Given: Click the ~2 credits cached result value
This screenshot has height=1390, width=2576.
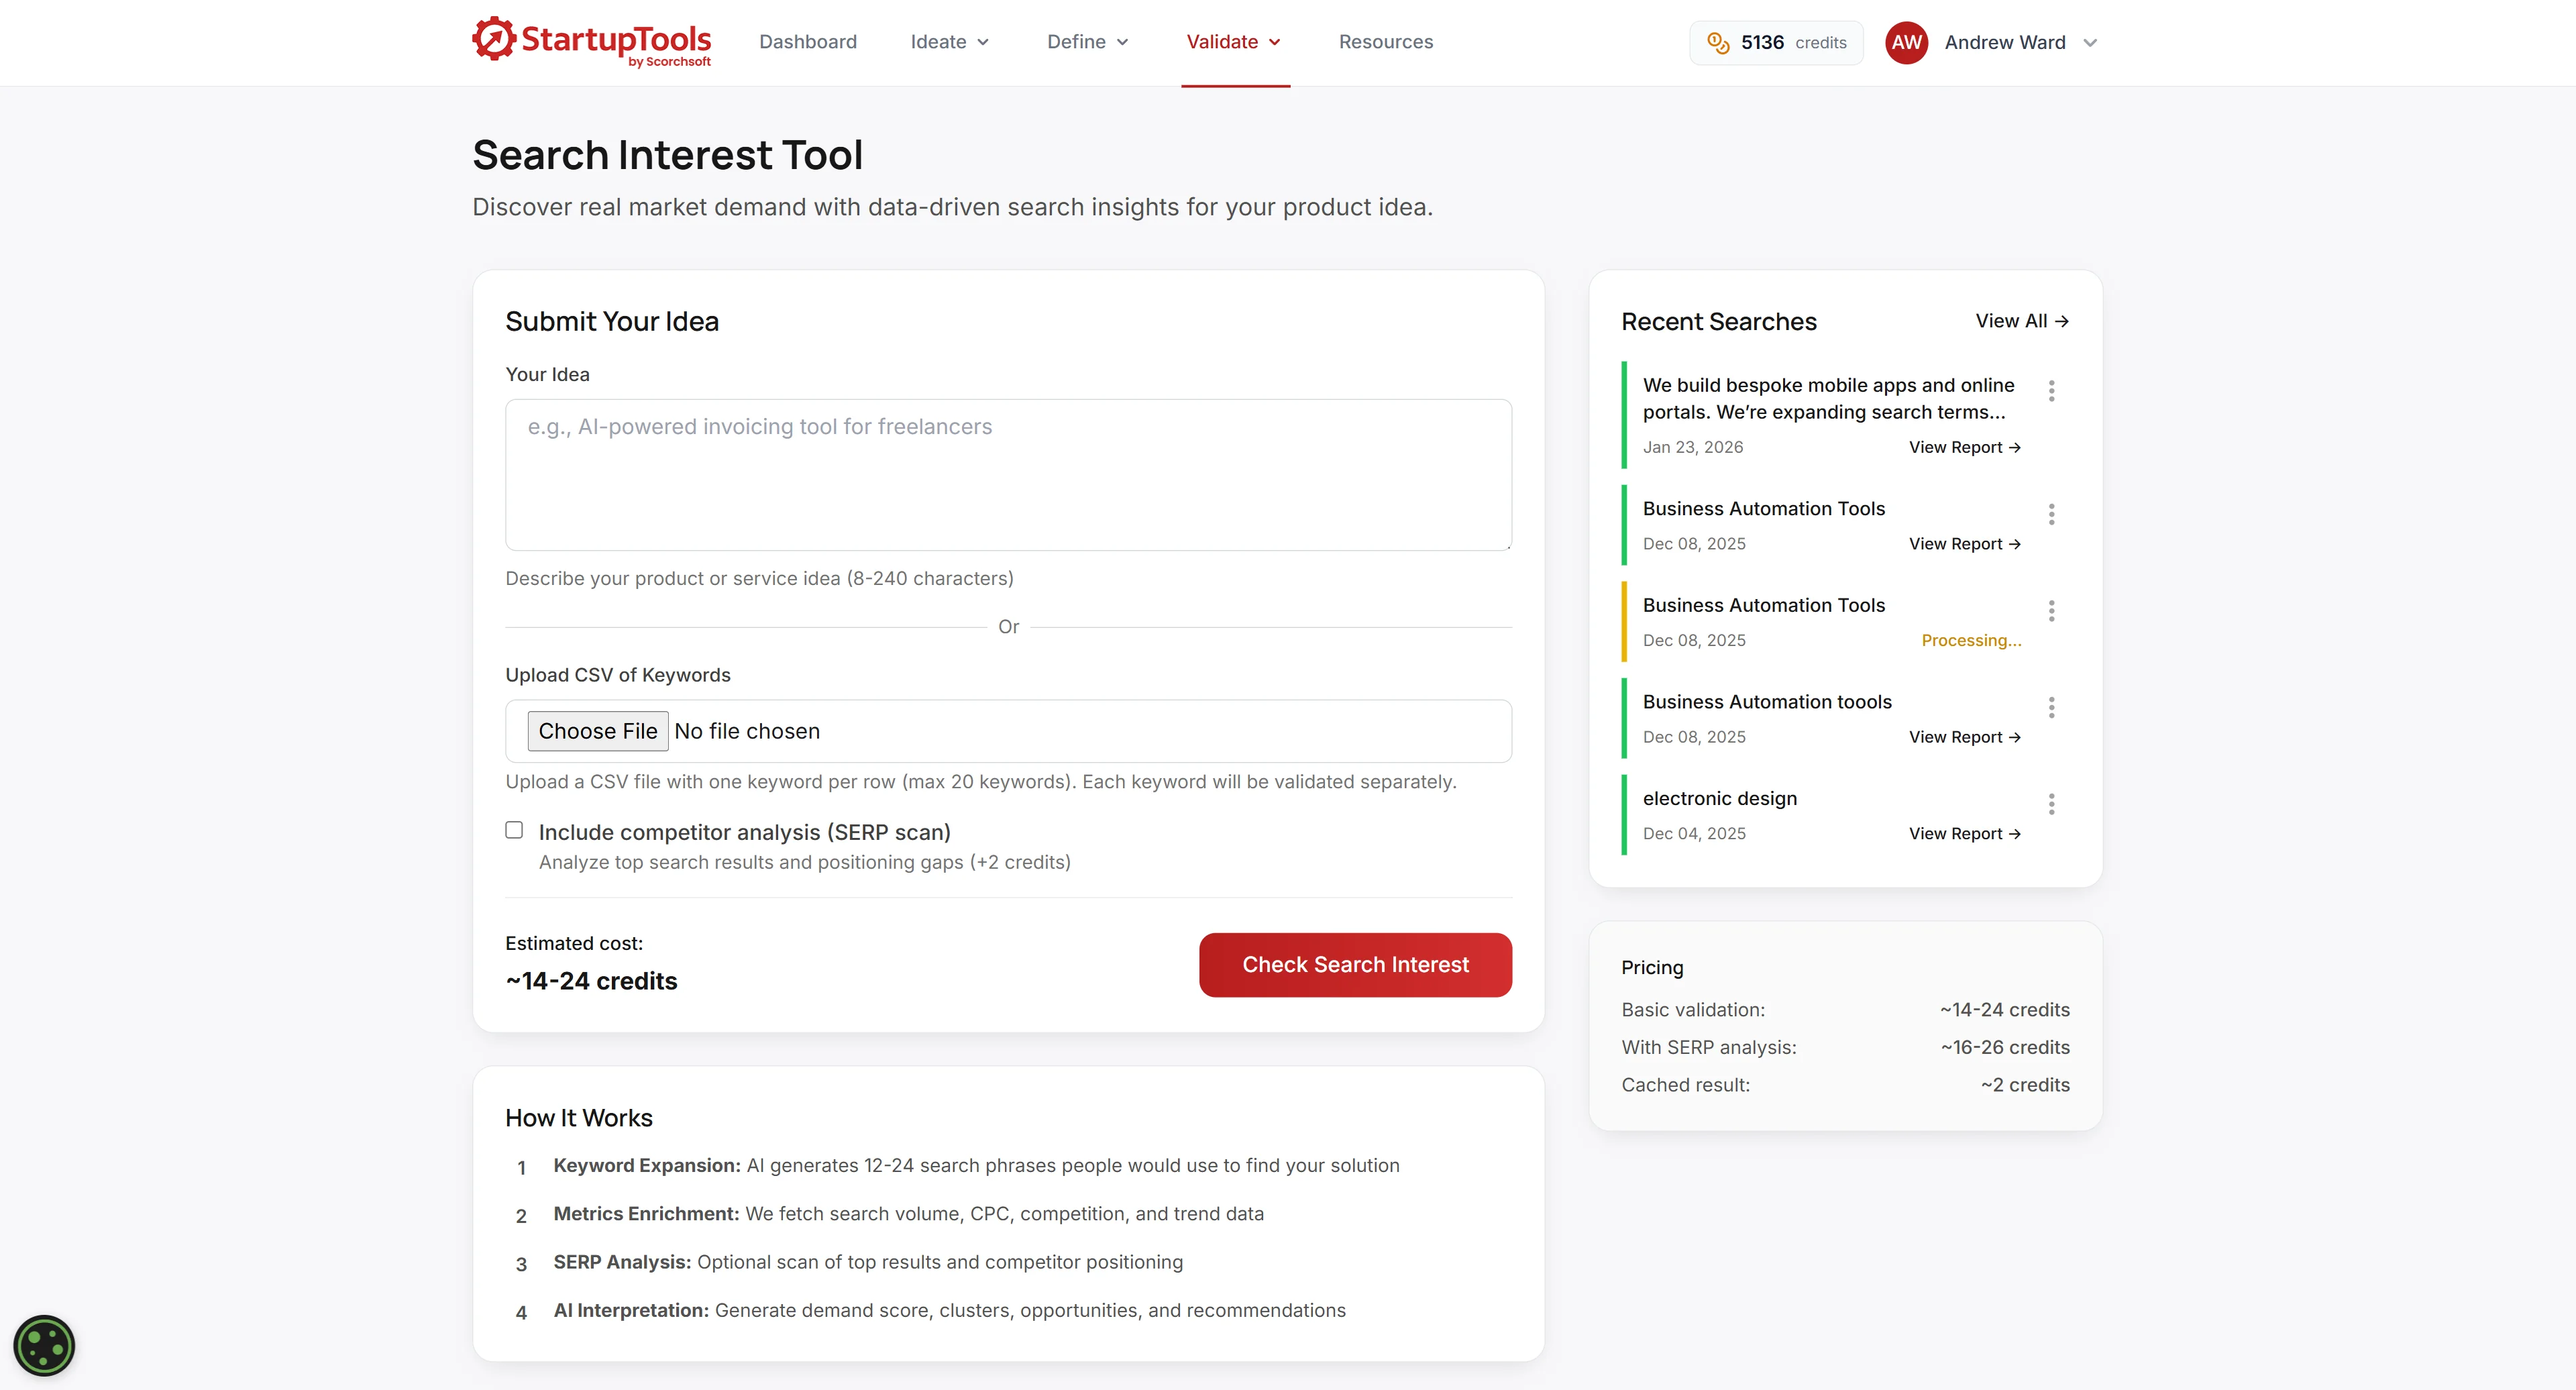Looking at the screenshot, I should (2025, 1085).
